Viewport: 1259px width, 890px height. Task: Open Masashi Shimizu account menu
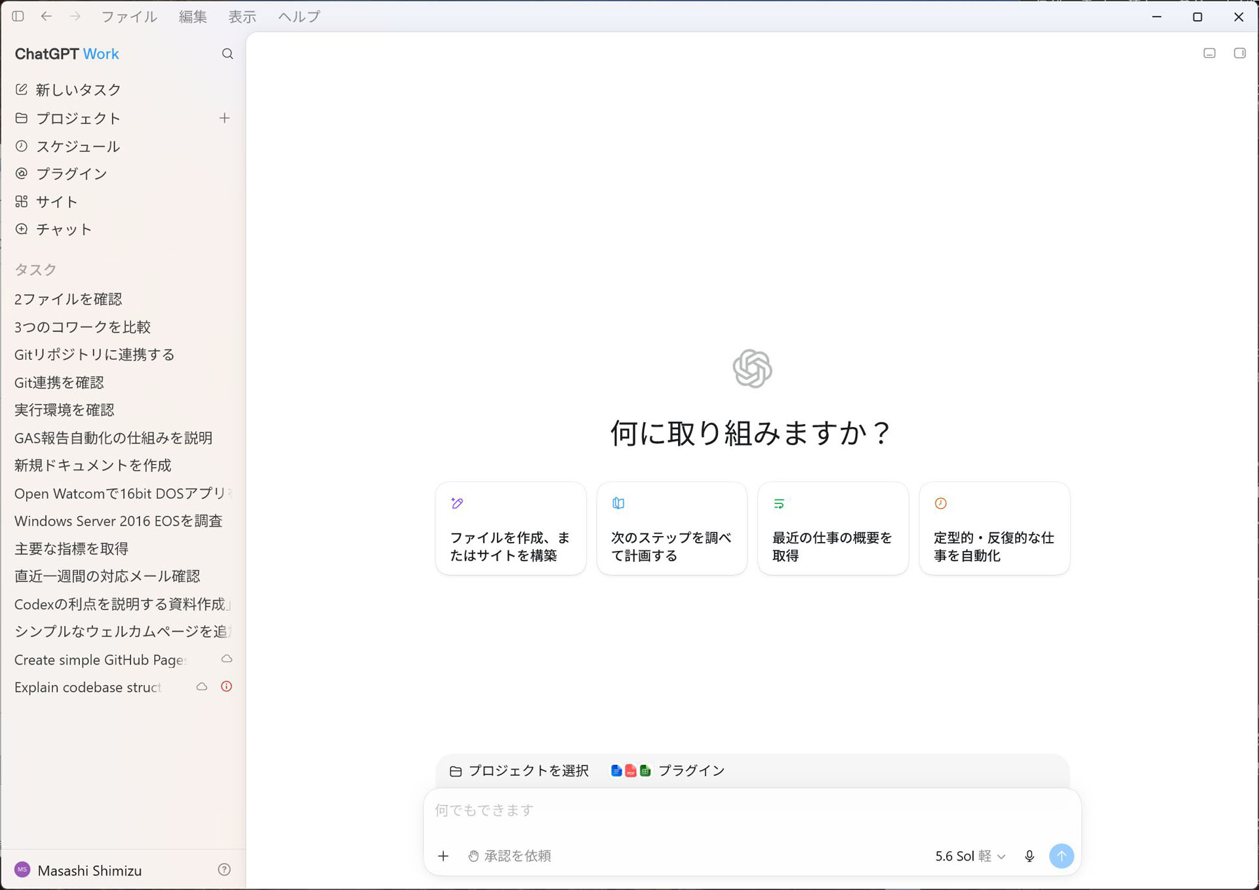(x=90, y=870)
